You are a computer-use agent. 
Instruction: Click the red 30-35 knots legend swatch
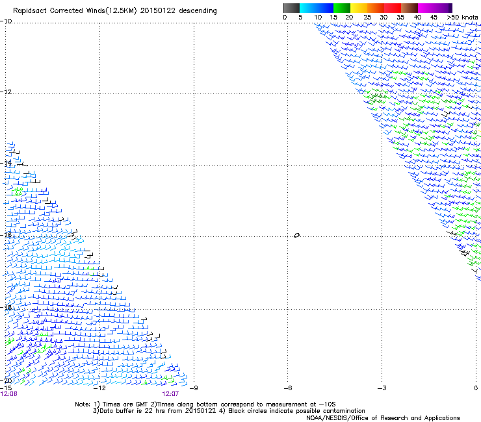[x=393, y=8]
